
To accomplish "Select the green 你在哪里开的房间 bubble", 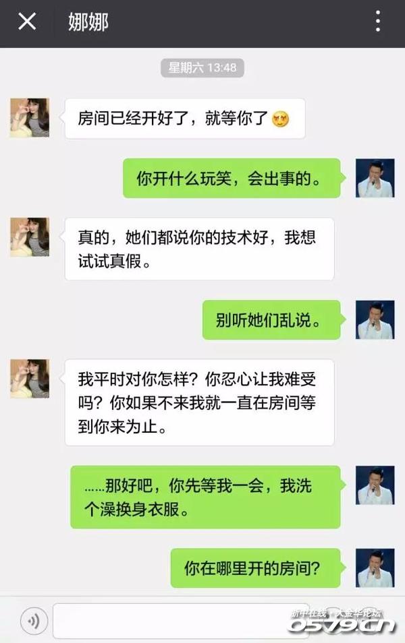I will tap(255, 568).
